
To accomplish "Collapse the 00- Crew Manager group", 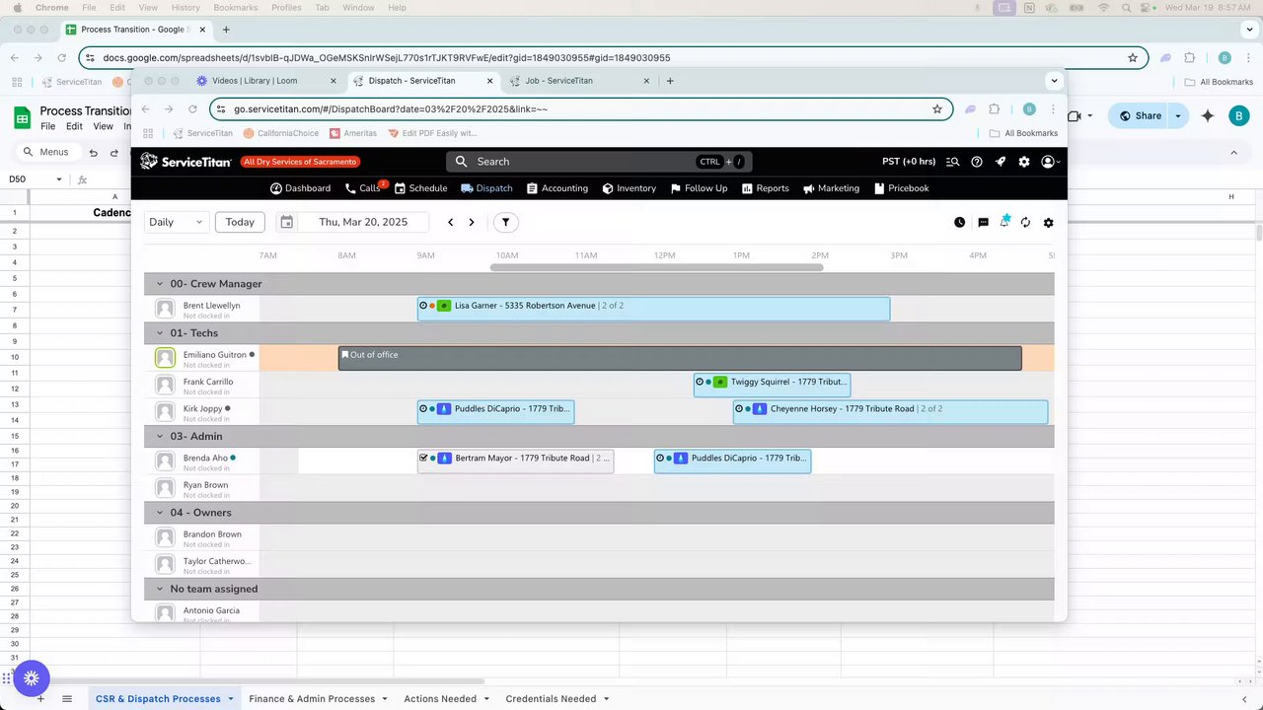I will coord(159,284).
